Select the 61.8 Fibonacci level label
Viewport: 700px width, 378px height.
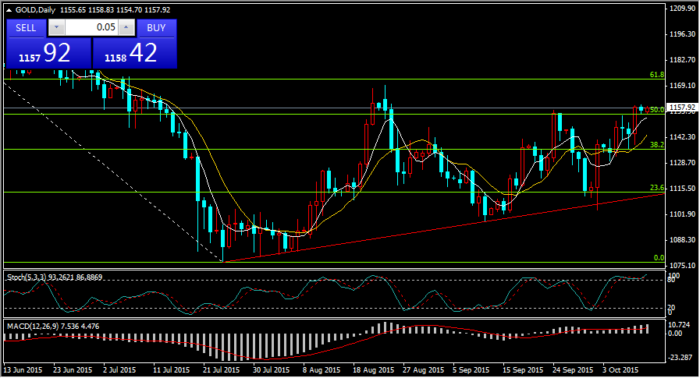click(x=656, y=75)
